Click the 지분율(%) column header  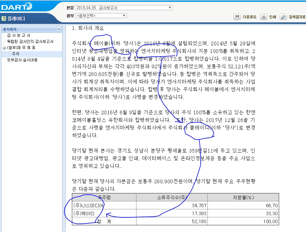(243, 197)
